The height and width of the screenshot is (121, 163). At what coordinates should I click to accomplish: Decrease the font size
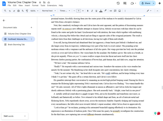click(74, 11)
